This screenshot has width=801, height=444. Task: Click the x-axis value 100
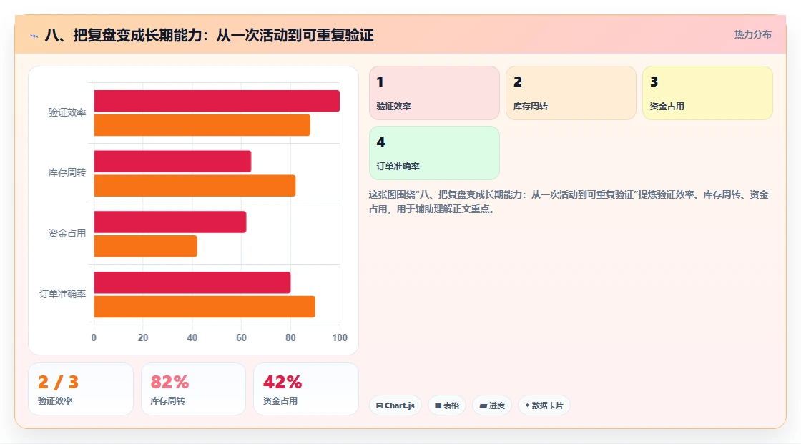[x=340, y=337]
